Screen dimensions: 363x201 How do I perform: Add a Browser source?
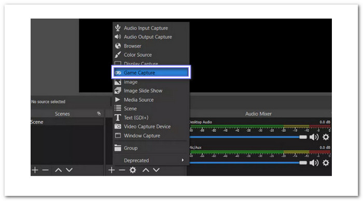coord(151,46)
